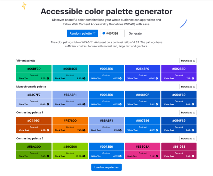Select the #89CE00 lime green swatch
213x176 pixels.
pyautogui.click(x=70, y=151)
